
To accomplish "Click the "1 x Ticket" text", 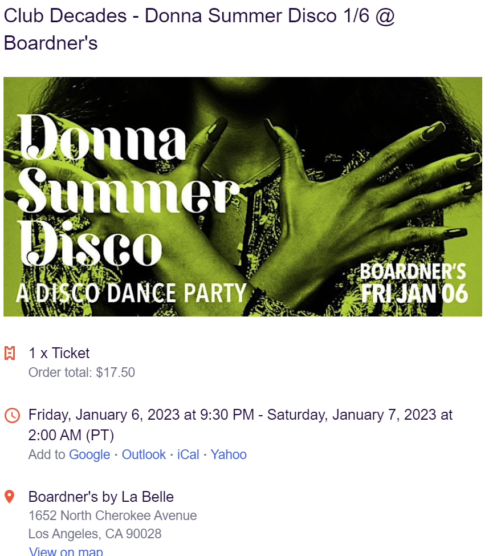I will pyautogui.click(x=59, y=354).
